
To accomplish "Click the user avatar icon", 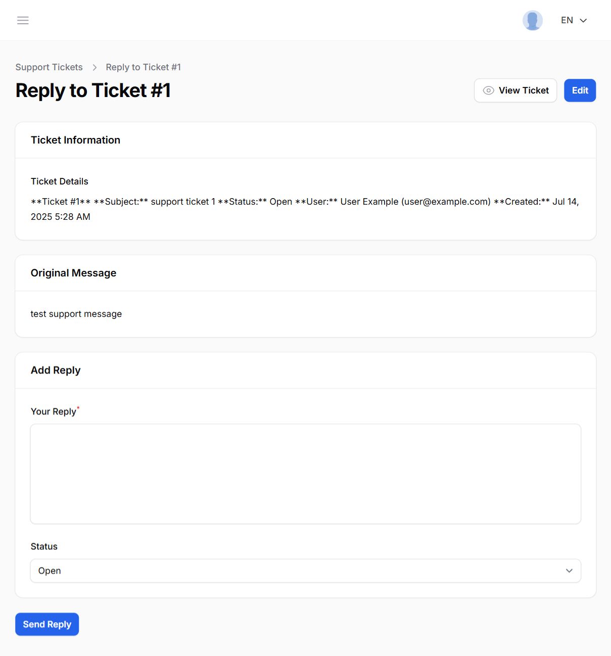I will coord(532,20).
